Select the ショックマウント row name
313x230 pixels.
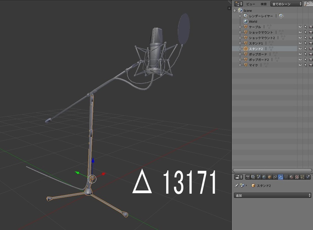point(261,32)
